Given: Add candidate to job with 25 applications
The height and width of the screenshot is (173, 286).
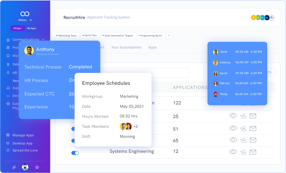Looking at the screenshot, I should 243,116.
